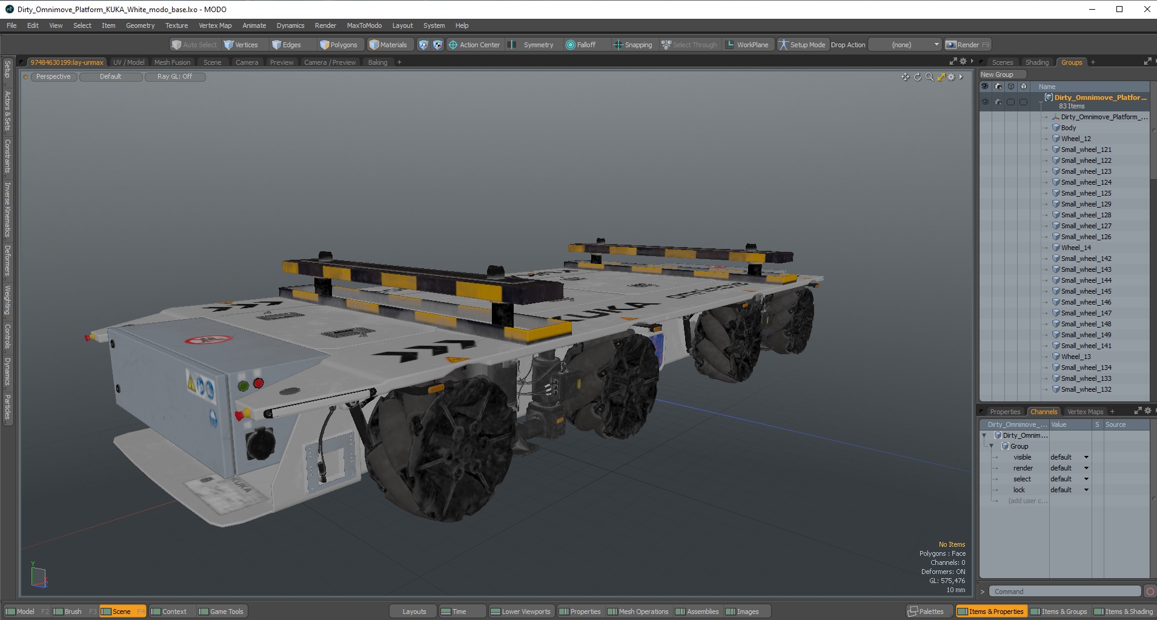Open the render channel default dropdown
This screenshot has height=620, width=1157.
pos(1069,468)
